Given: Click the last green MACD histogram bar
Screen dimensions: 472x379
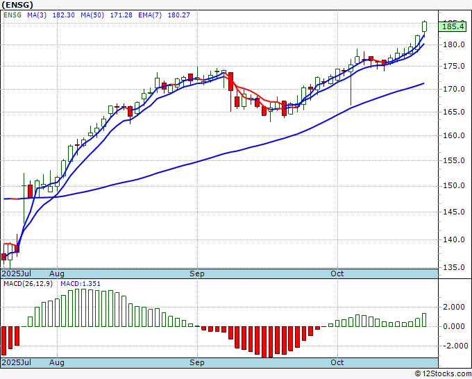Looking at the screenshot, I should [424, 320].
